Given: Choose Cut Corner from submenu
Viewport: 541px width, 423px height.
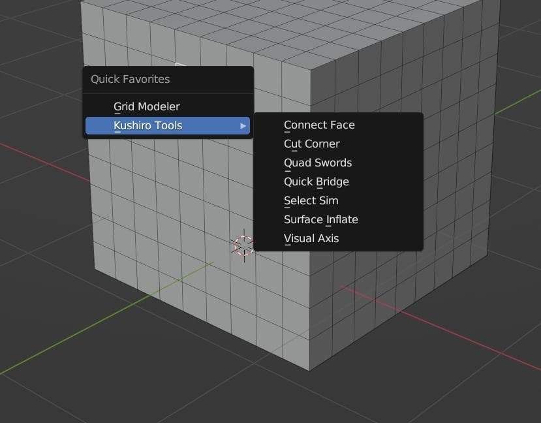Looking at the screenshot, I should (x=338, y=144).
